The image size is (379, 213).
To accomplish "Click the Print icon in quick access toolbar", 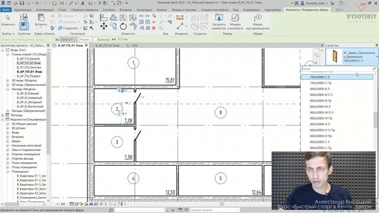I will pyautogui.click(x=54, y=3).
